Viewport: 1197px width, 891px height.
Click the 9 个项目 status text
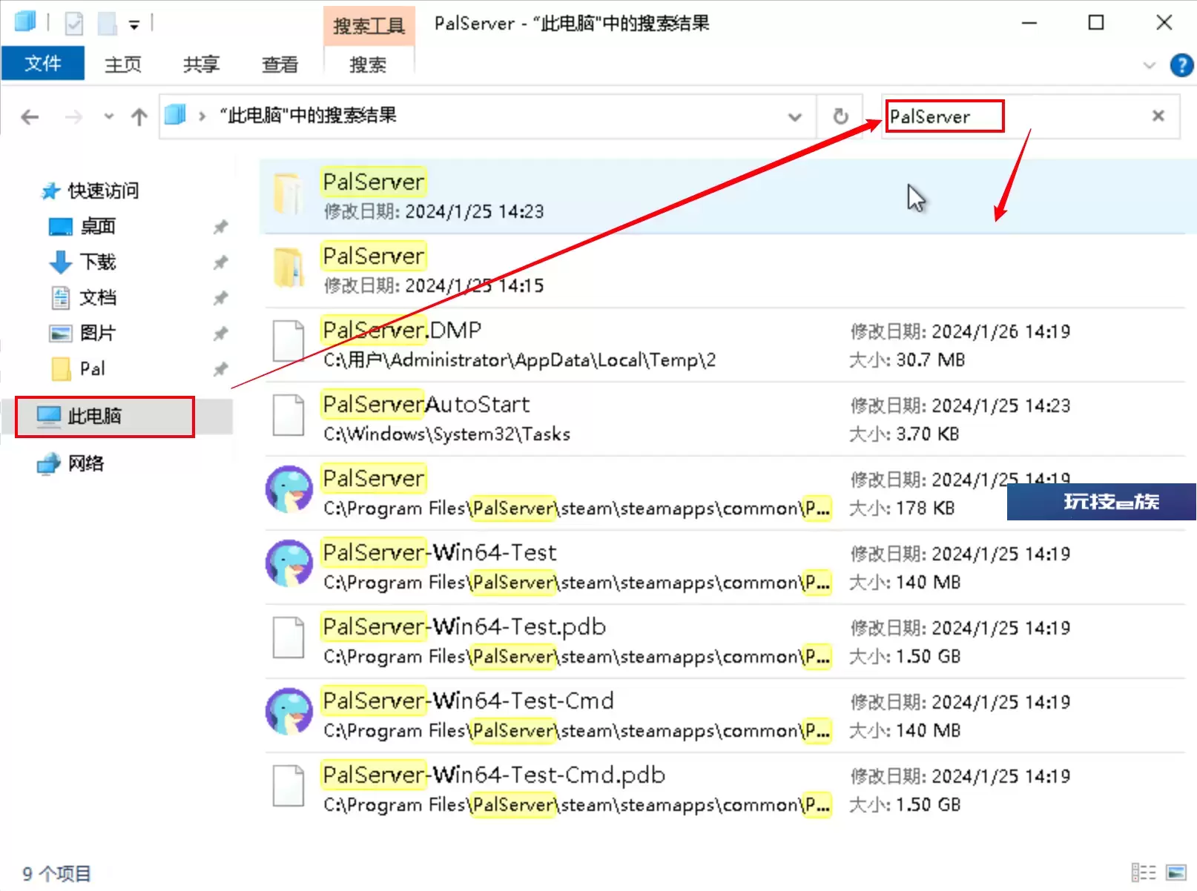point(56,874)
